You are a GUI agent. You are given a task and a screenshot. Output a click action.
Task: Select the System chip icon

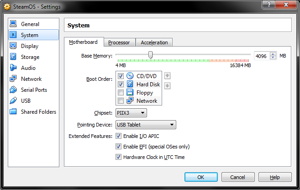(13, 35)
